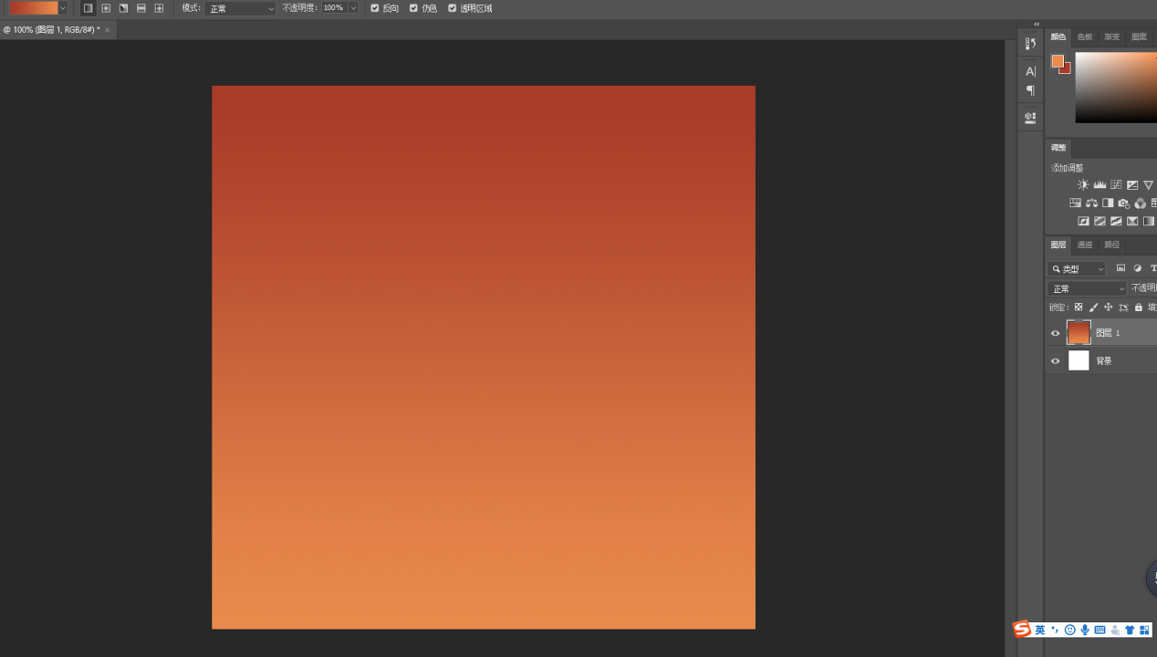The image size is (1157, 657).
Task: Open the opacity 100% slider arrow
Action: click(x=353, y=8)
